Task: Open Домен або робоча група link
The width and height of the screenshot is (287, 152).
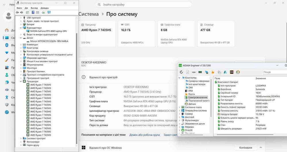Action: [x=145, y=135]
